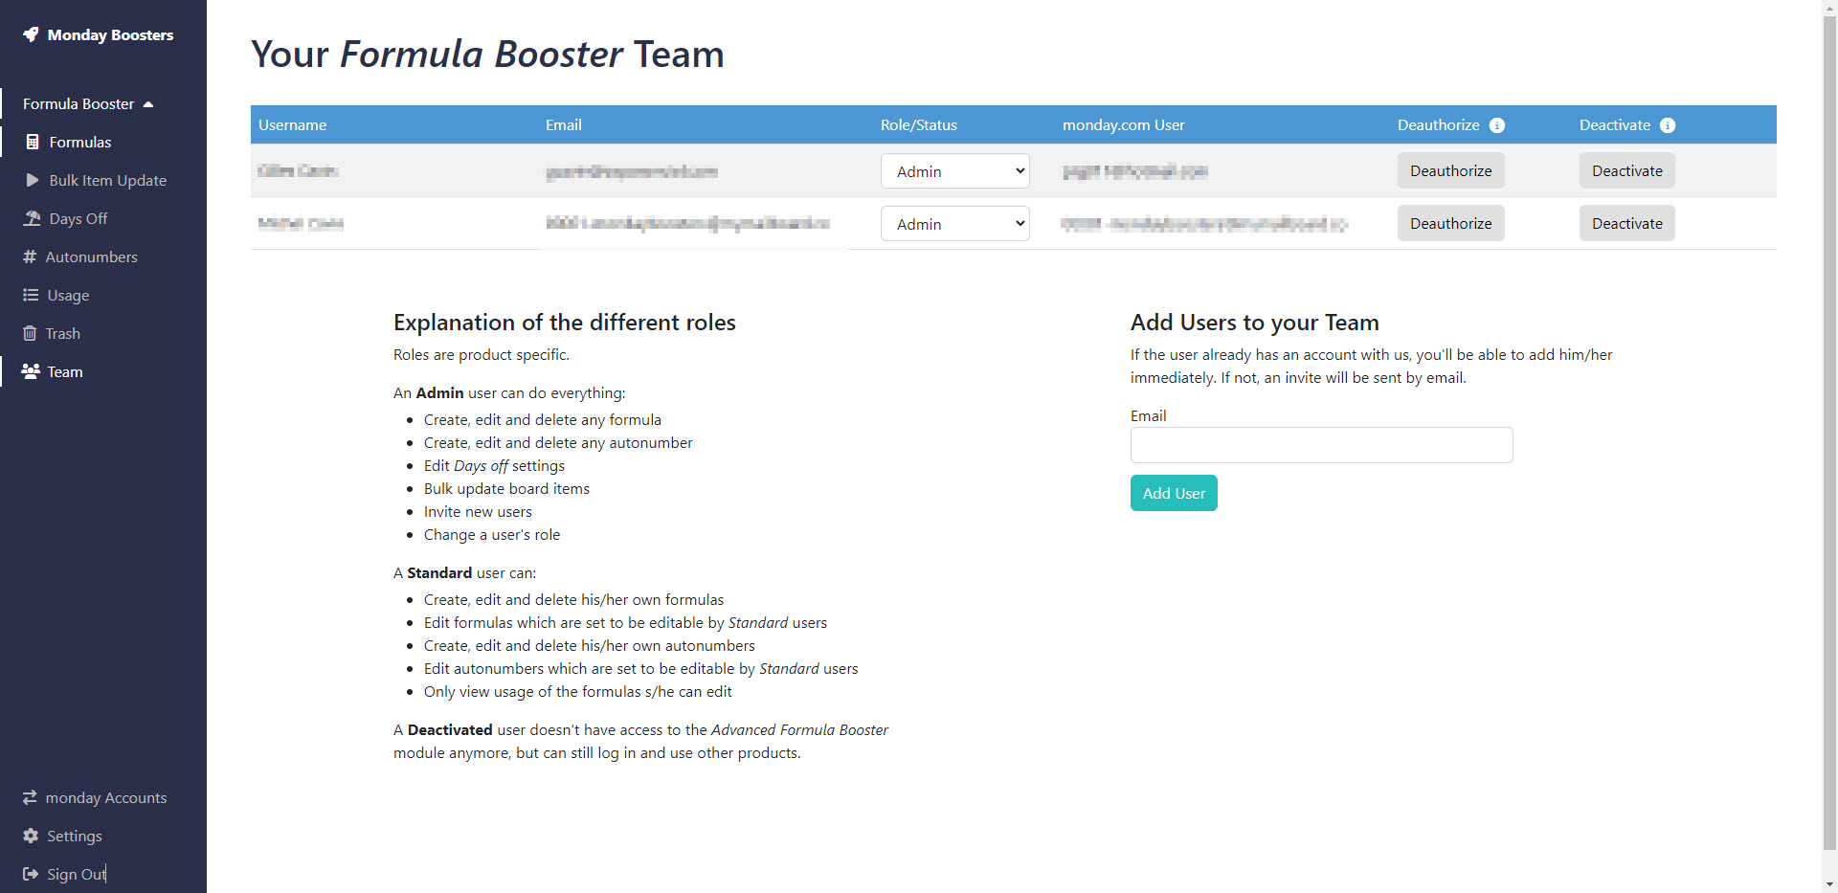
Task: Focus the Email input field
Action: pyautogui.click(x=1321, y=445)
